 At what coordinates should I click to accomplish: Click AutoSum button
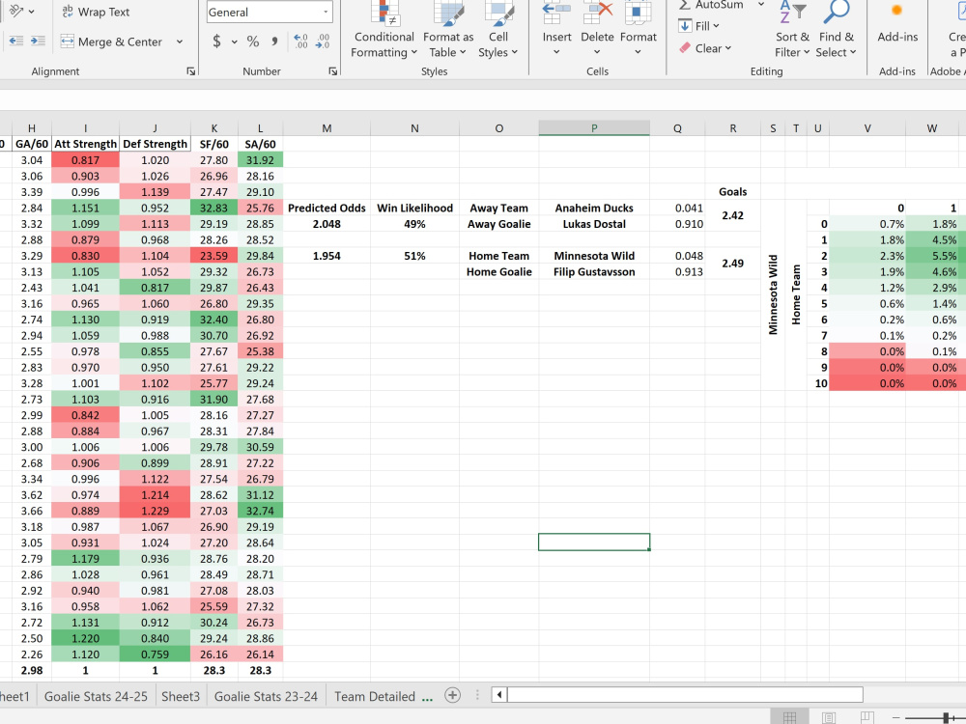coord(712,5)
